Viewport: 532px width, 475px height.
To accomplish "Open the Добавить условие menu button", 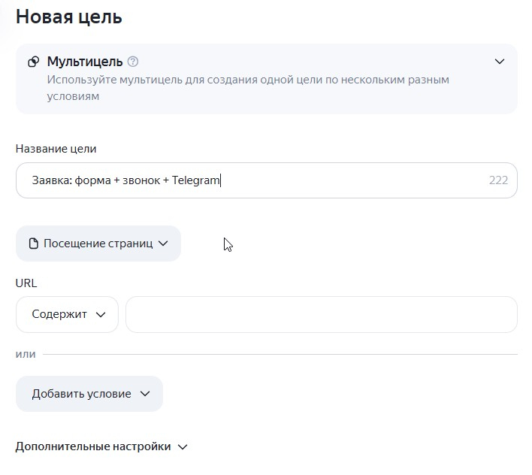I will click(89, 394).
